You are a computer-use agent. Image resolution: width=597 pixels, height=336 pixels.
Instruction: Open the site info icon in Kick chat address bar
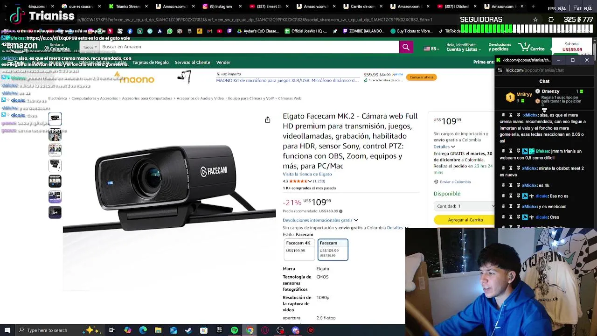tap(500, 70)
